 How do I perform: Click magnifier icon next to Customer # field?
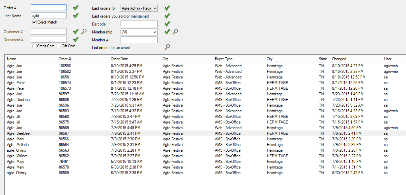84,31
